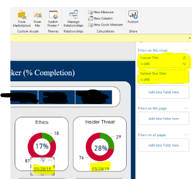Open From Marketplace custom visuals
The width and height of the screenshot is (192, 179).
tap(22, 18)
